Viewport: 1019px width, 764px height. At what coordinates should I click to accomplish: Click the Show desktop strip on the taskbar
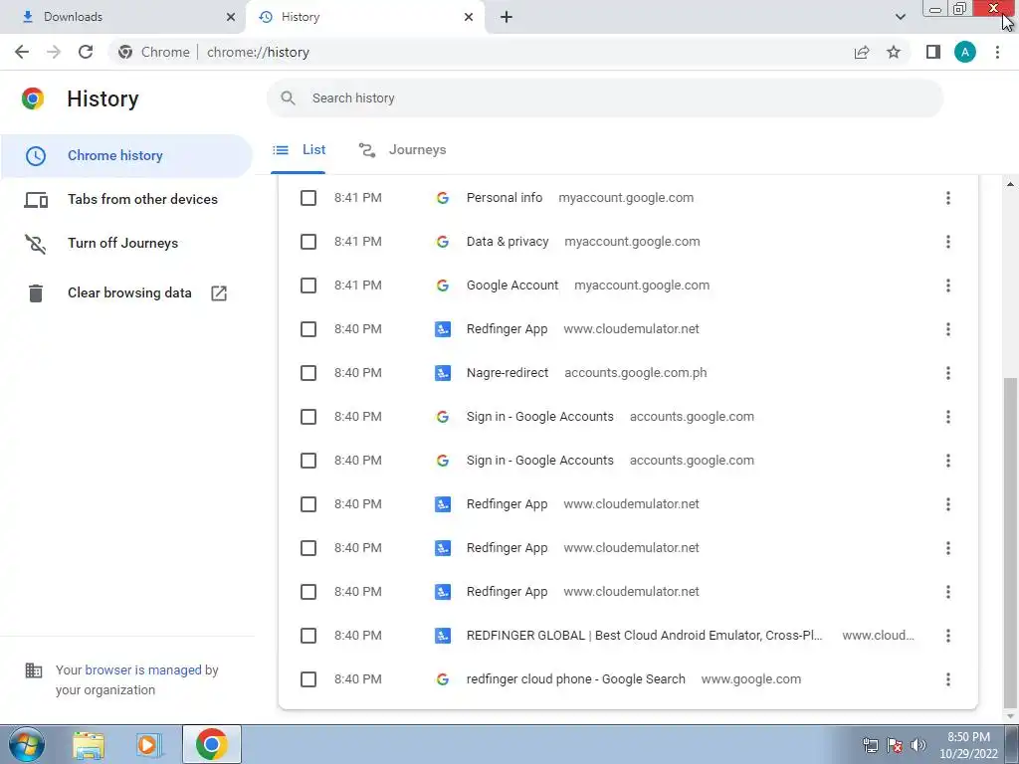(1012, 744)
